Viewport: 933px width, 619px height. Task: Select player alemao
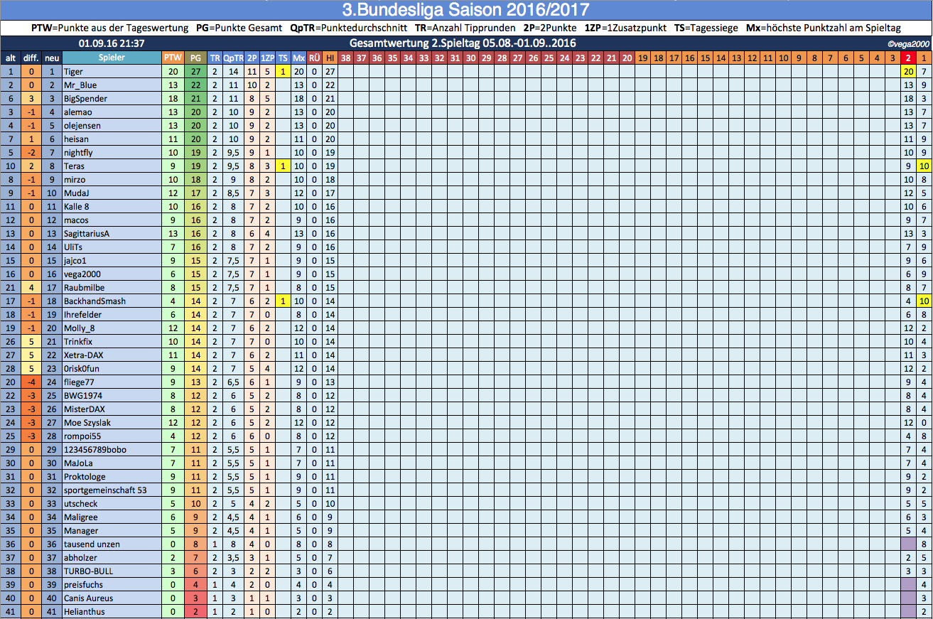(77, 112)
